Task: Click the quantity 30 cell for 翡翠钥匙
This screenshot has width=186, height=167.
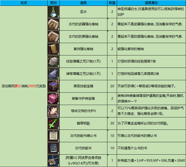Action: point(112,123)
